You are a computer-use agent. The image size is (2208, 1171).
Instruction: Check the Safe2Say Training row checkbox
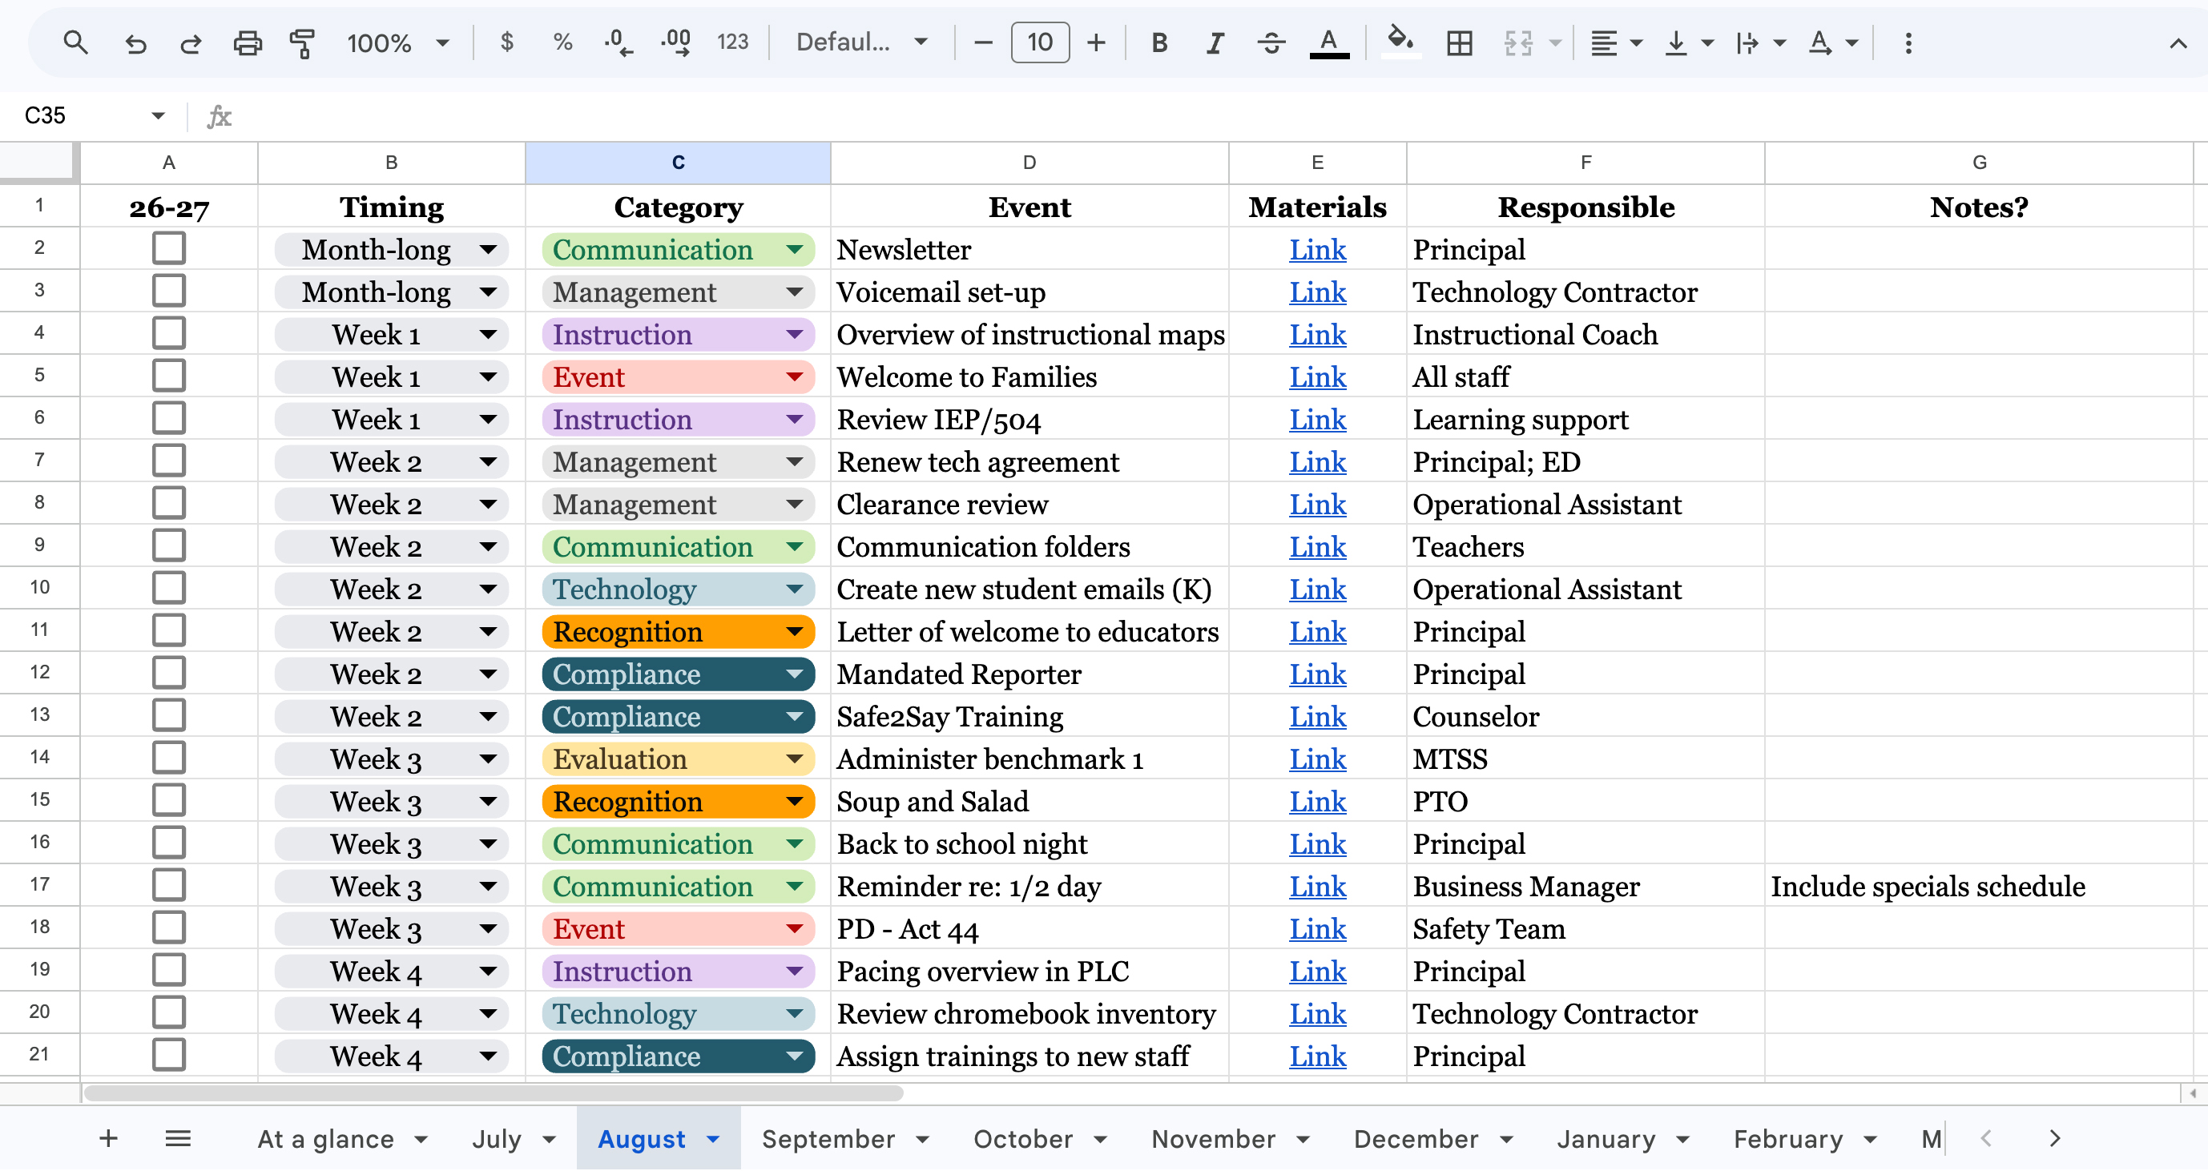click(169, 716)
